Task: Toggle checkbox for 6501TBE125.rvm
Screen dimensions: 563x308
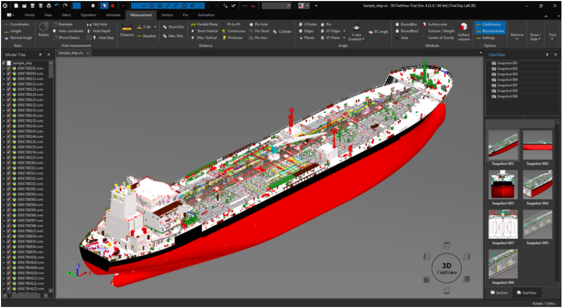Action: point(8,100)
